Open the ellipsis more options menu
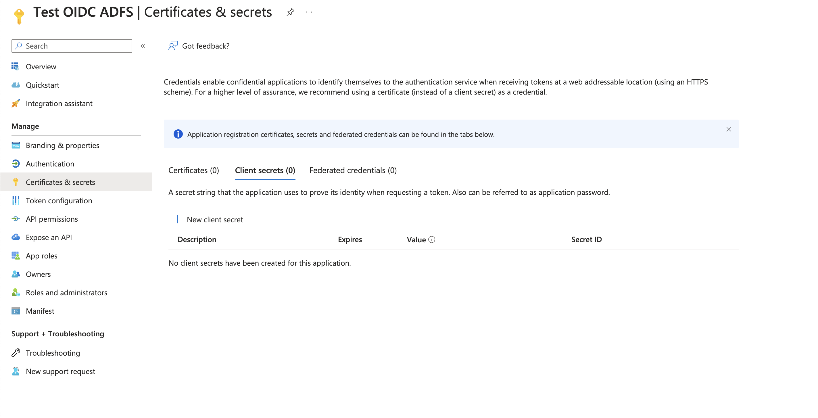The image size is (818, 418). point(309,12)
